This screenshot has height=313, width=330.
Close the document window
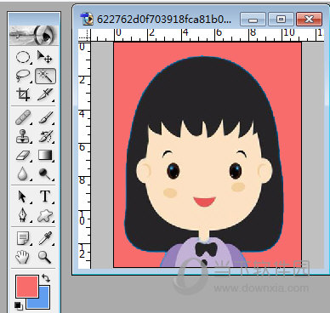(309, 20)
